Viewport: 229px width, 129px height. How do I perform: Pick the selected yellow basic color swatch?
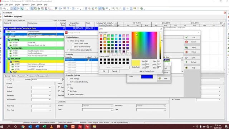click(105, 39)
